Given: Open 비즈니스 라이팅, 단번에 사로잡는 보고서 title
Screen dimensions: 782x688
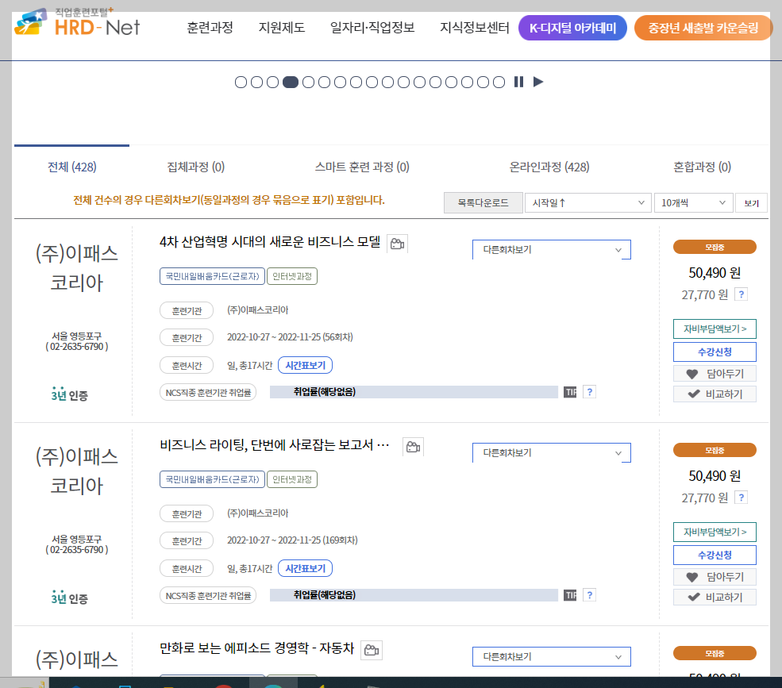Looking at the screenshot, I should pyautogui.click(x=275, y=444).
